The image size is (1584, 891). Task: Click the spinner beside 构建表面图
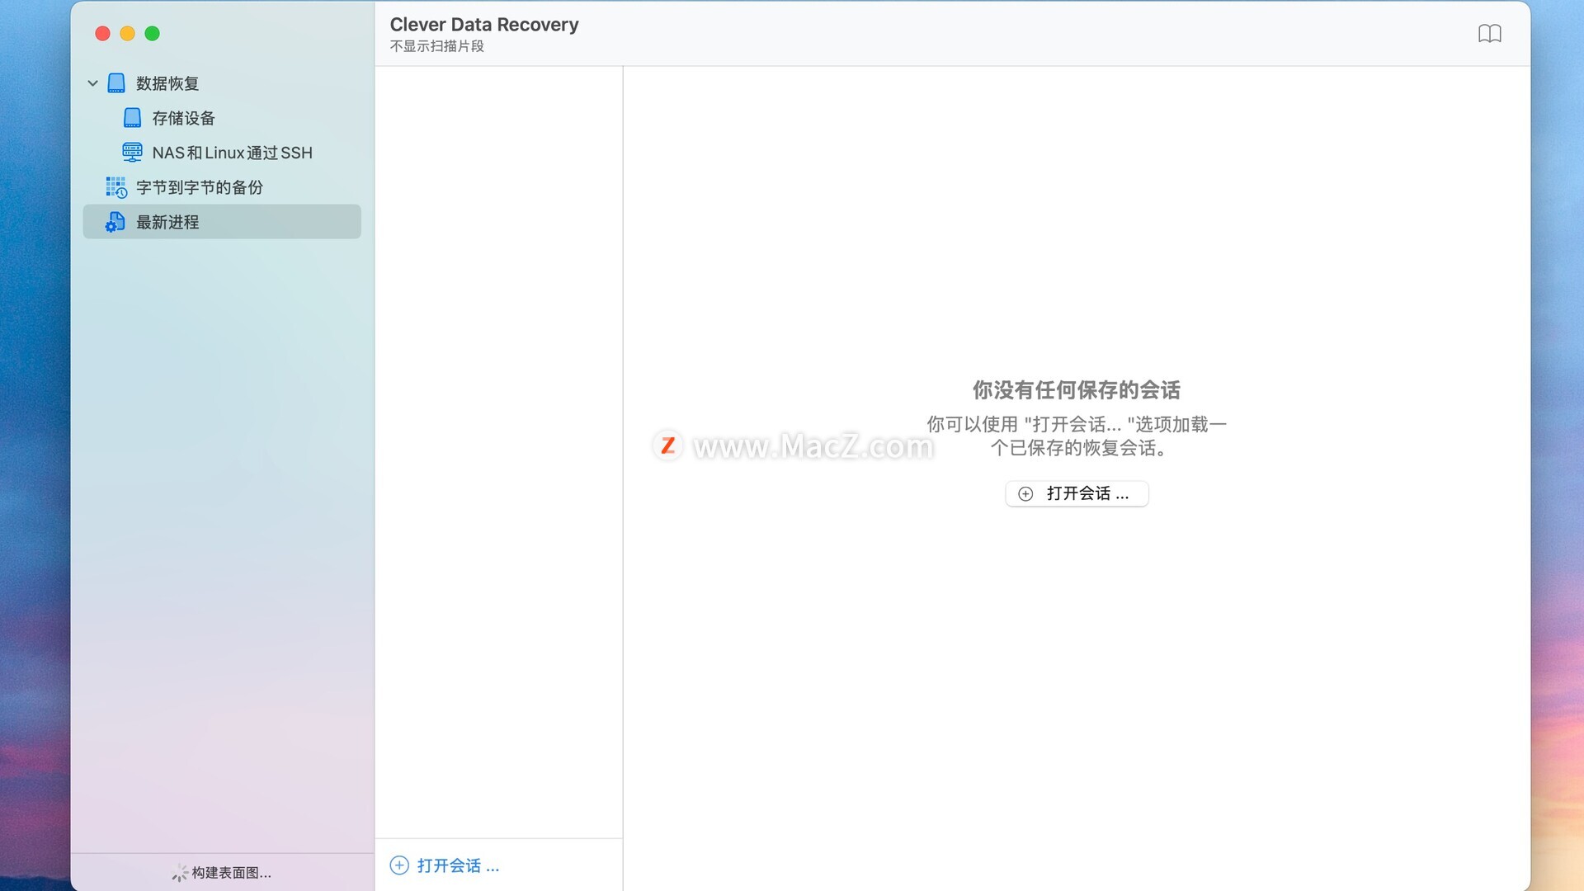[x=179, y=873]
